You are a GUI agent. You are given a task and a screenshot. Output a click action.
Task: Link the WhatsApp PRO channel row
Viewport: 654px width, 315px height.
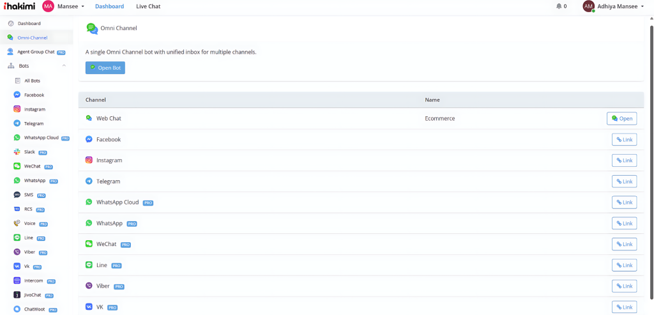(x=625, y=223)
